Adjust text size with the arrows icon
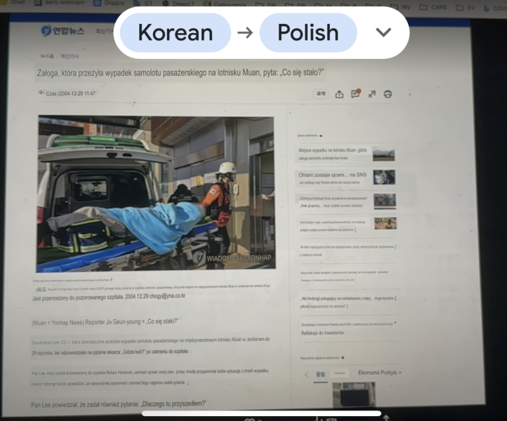 pos(372,94)
